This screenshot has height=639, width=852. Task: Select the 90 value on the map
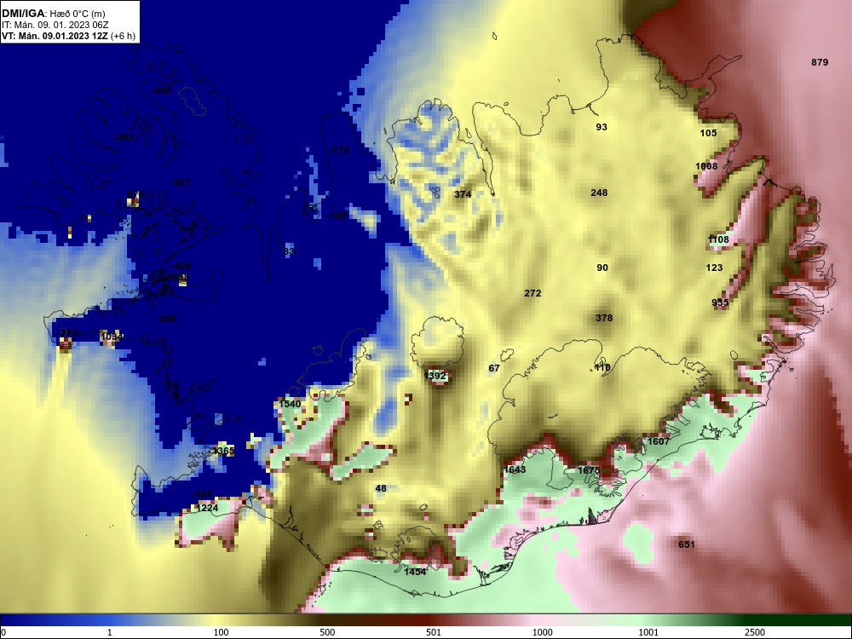point(602,268)
